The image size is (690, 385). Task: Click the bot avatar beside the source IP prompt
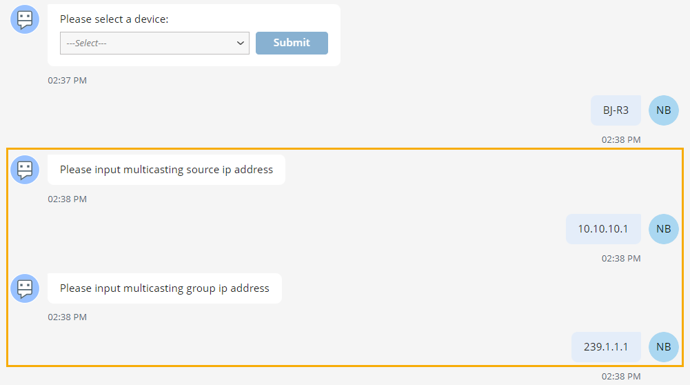coord(25,170)
